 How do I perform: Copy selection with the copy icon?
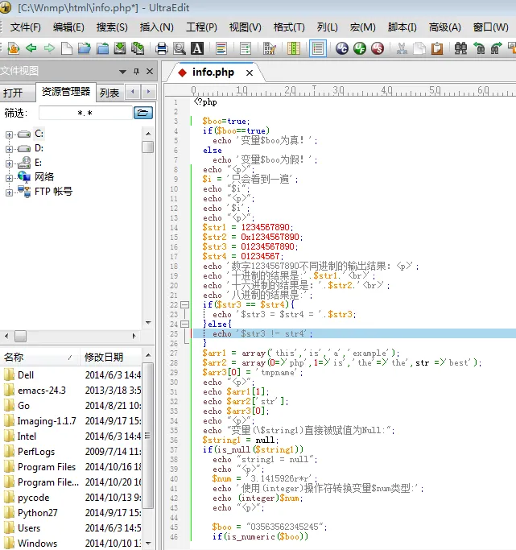click(419, 48)
